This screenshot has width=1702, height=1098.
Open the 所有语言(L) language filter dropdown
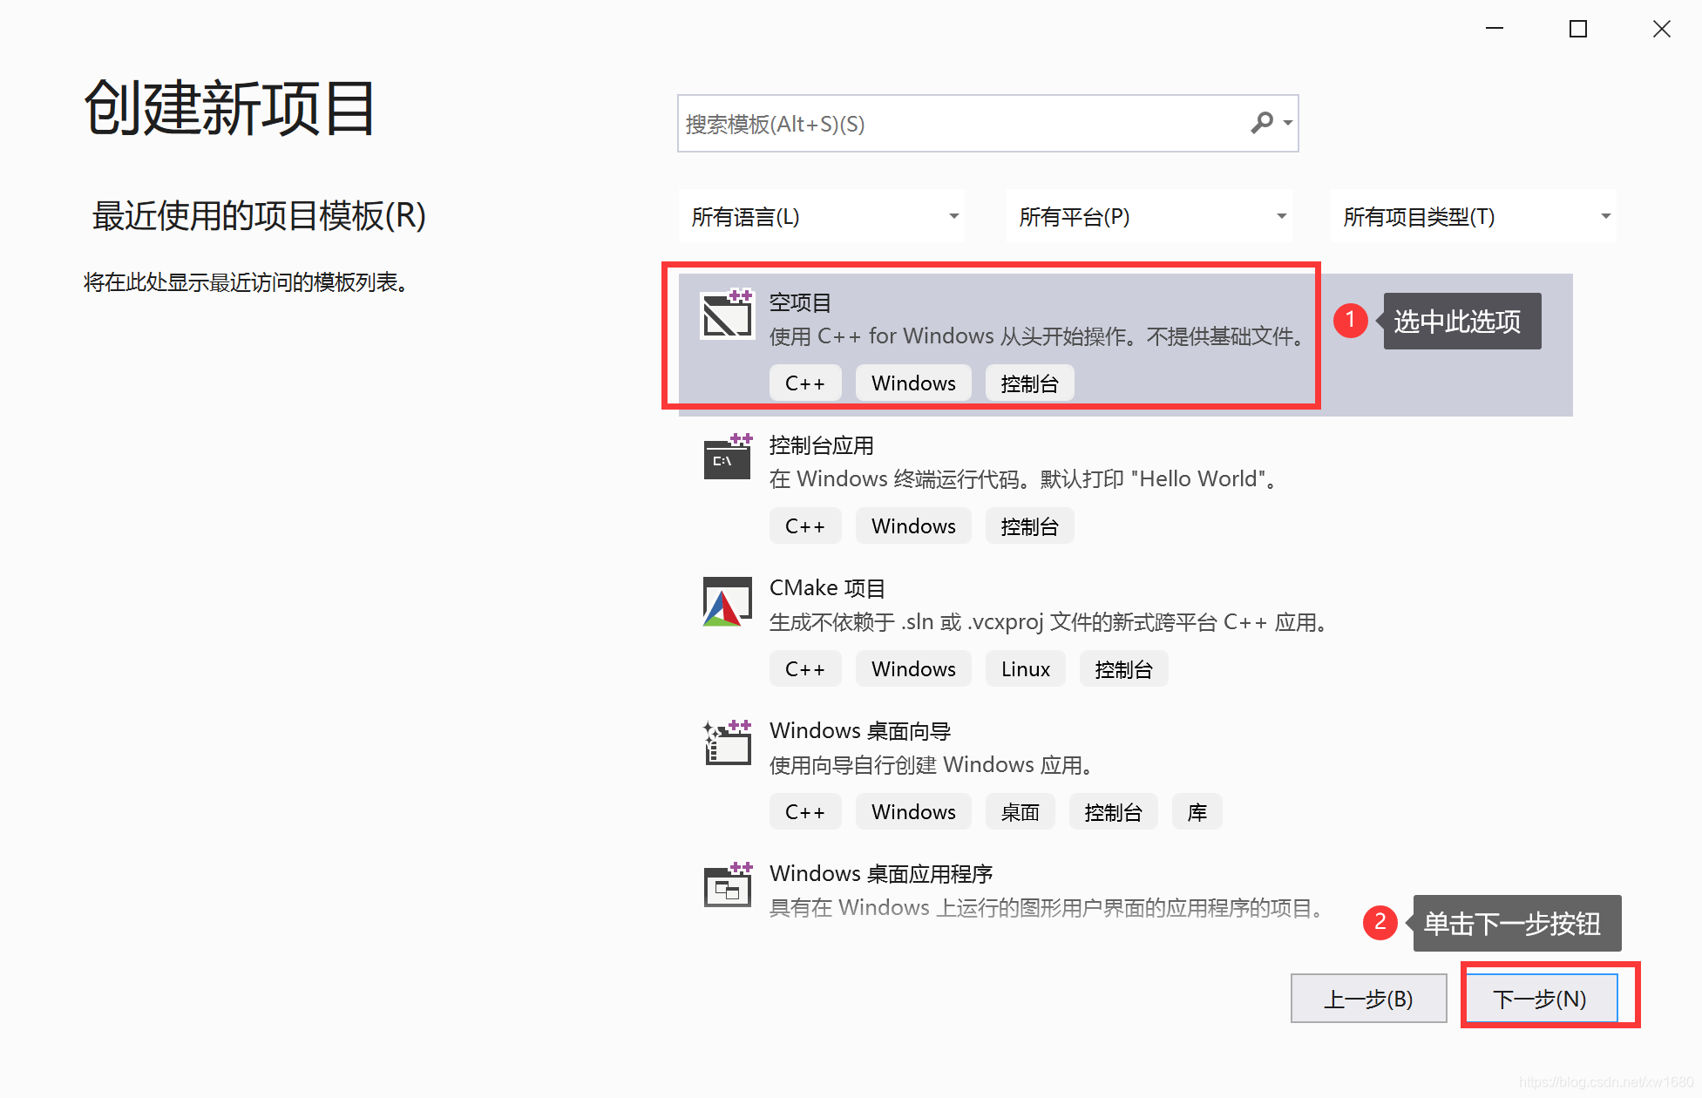(x=822, y=216)
